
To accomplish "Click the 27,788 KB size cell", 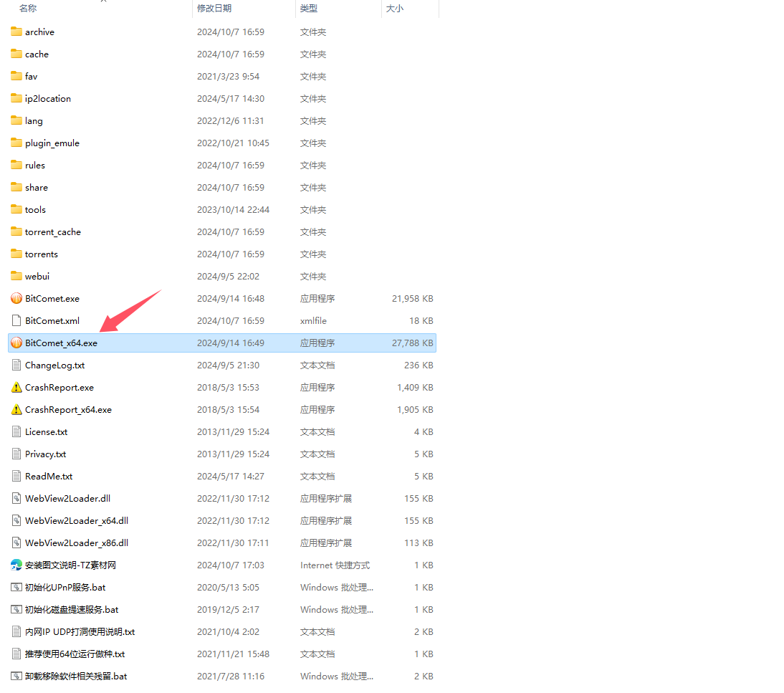I will coord(413,343).
